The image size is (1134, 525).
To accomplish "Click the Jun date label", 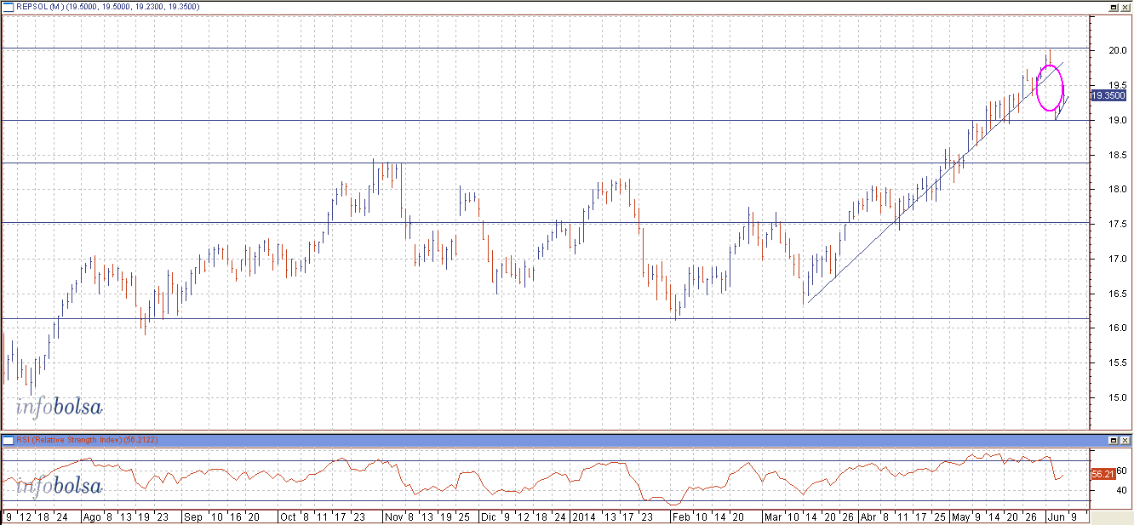I will pos(1055,516).
